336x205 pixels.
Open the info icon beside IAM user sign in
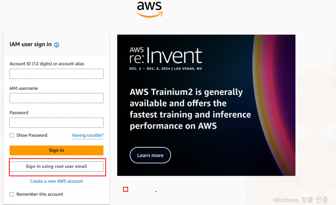click(57, 45)
